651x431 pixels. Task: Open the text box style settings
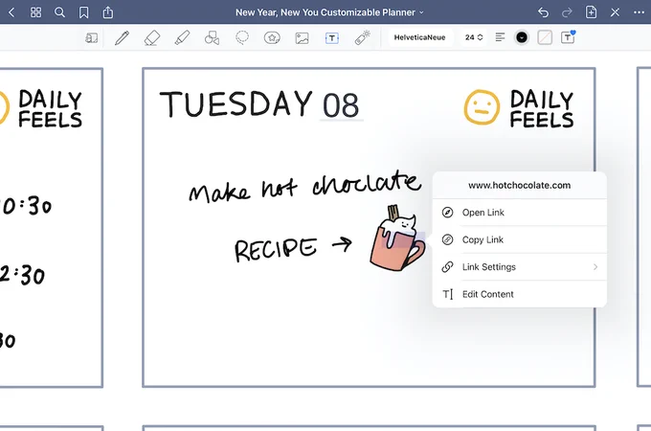pyautogui.click(x=568, y=37)
